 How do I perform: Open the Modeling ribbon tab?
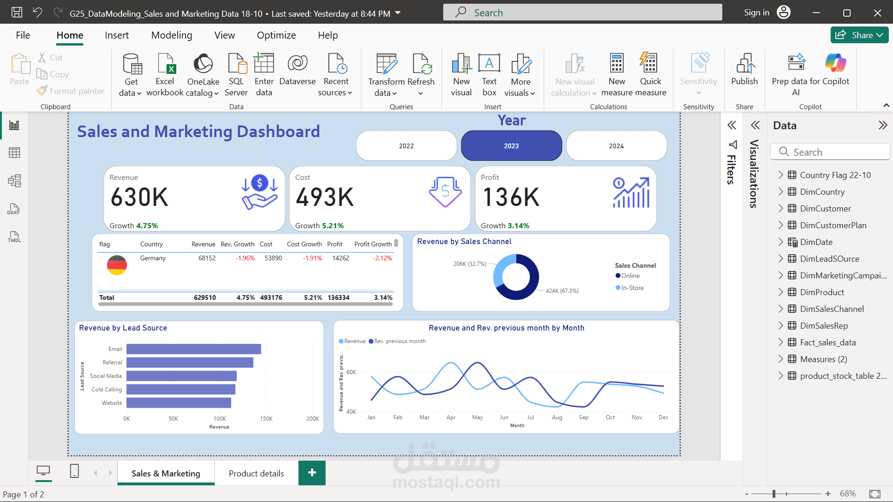click(x=172, y=35)
